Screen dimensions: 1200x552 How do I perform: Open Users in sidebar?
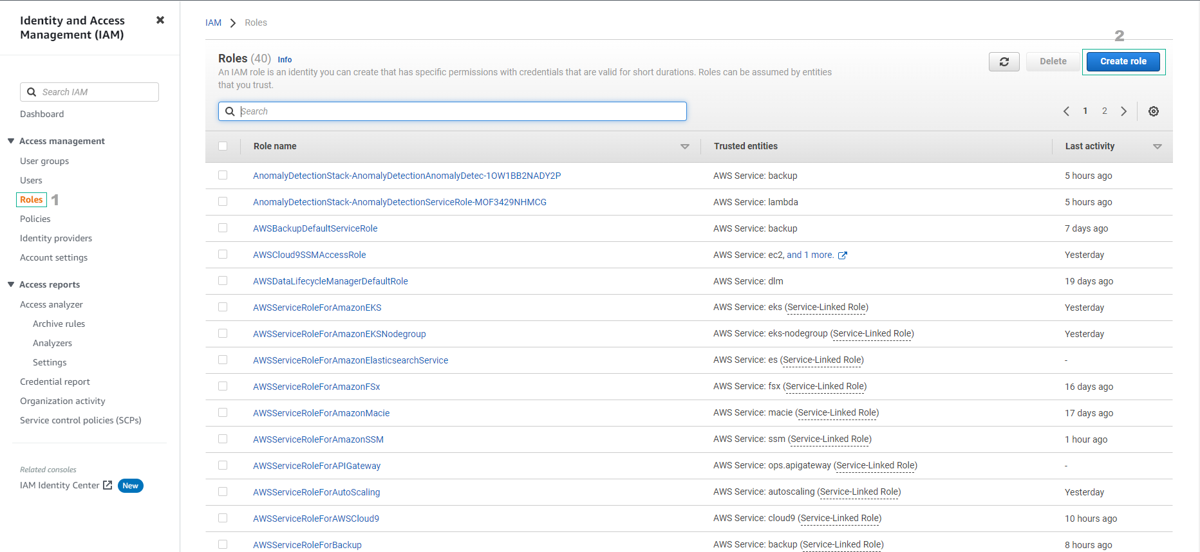(31, 180)
